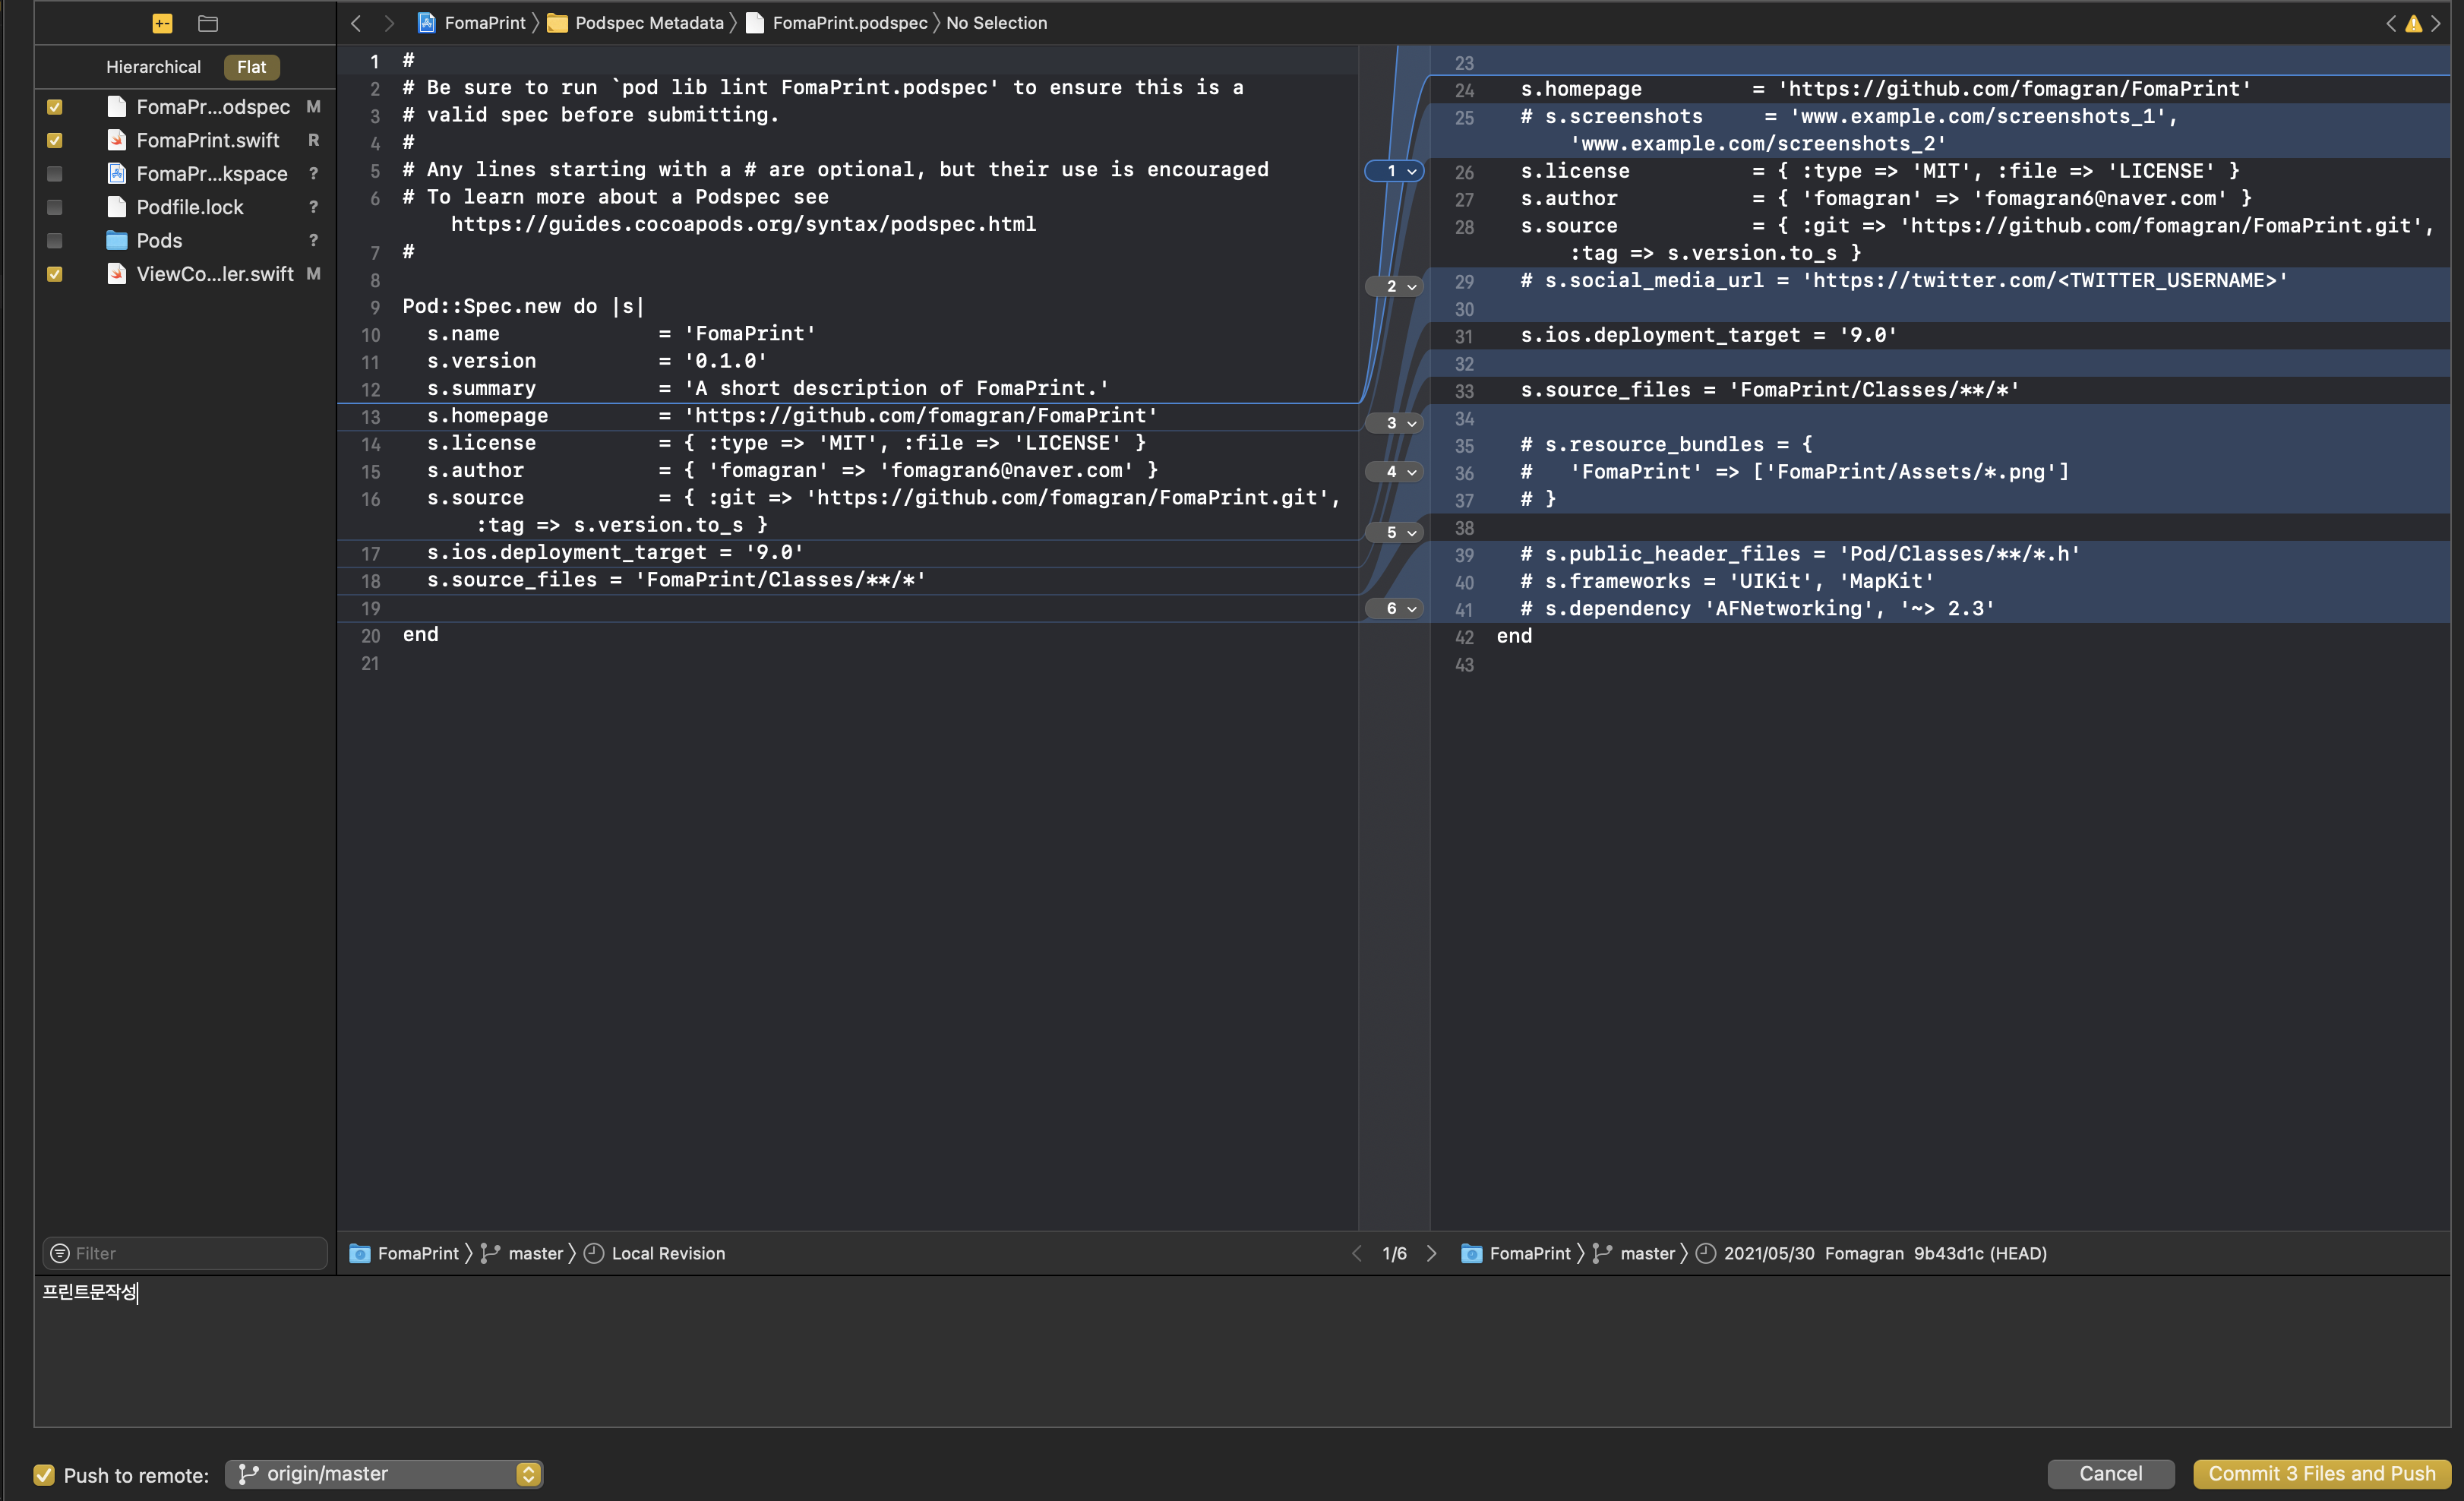Click the source control changes icon
This screenshot has width=2464, height=1501.
click(162, 23)
